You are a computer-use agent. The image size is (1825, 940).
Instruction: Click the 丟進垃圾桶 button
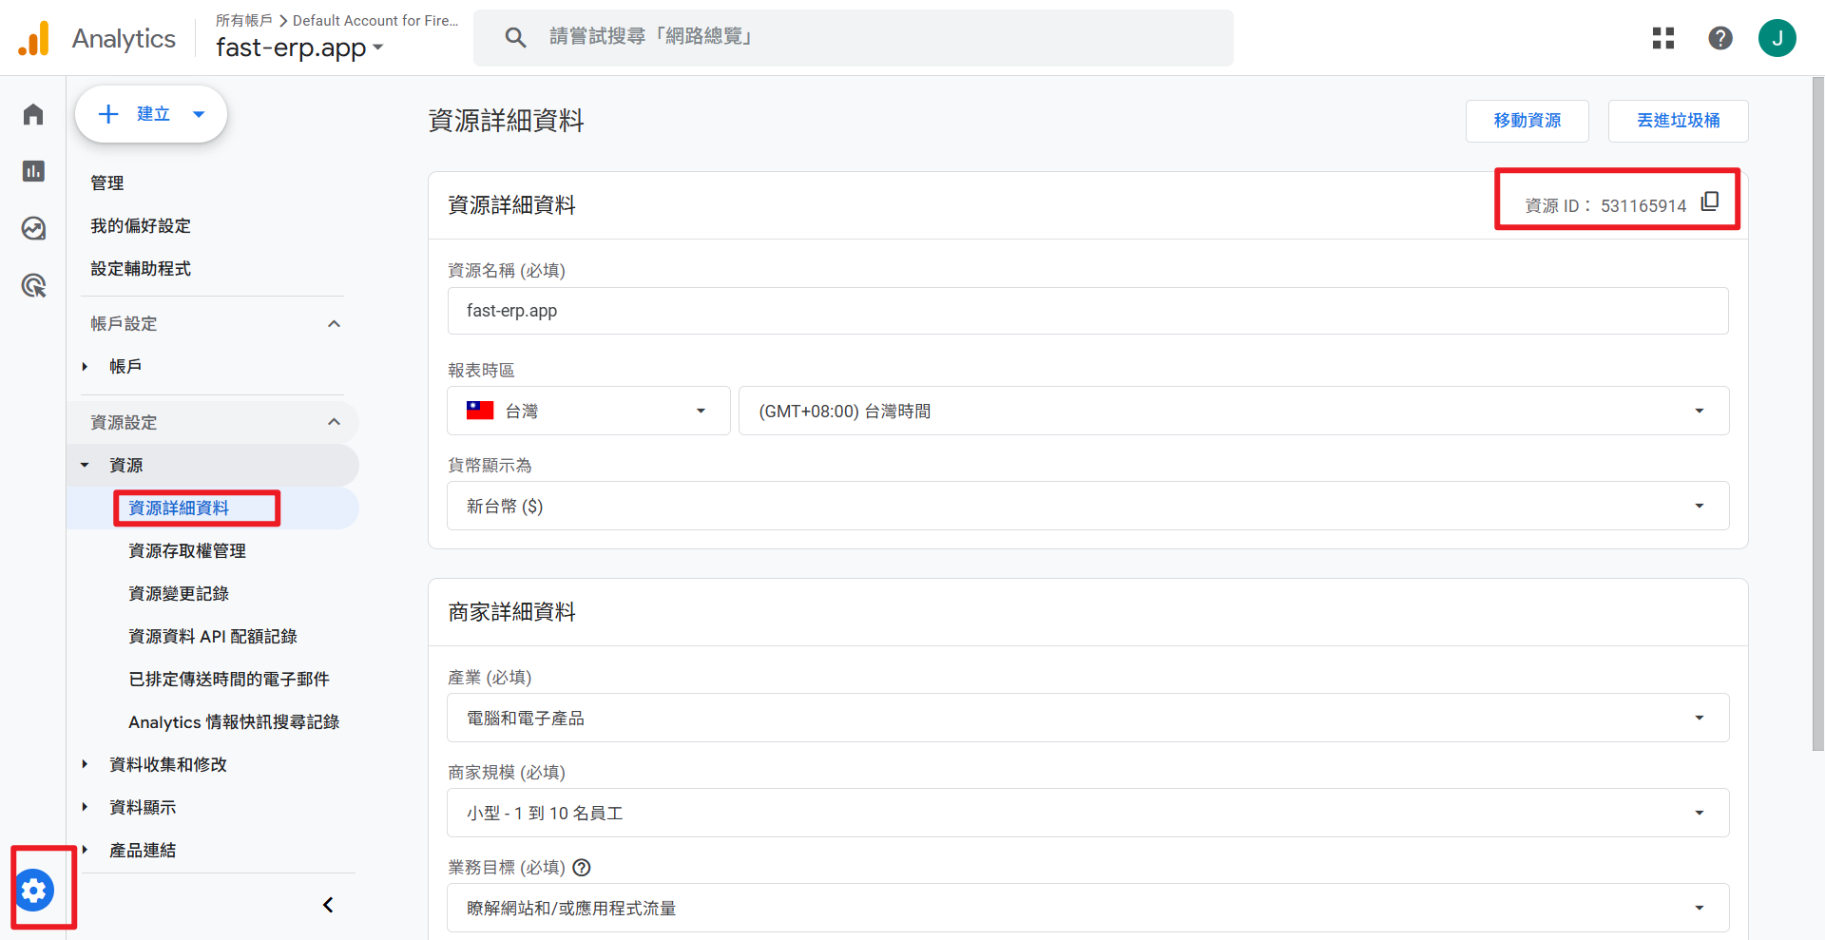1678,121
